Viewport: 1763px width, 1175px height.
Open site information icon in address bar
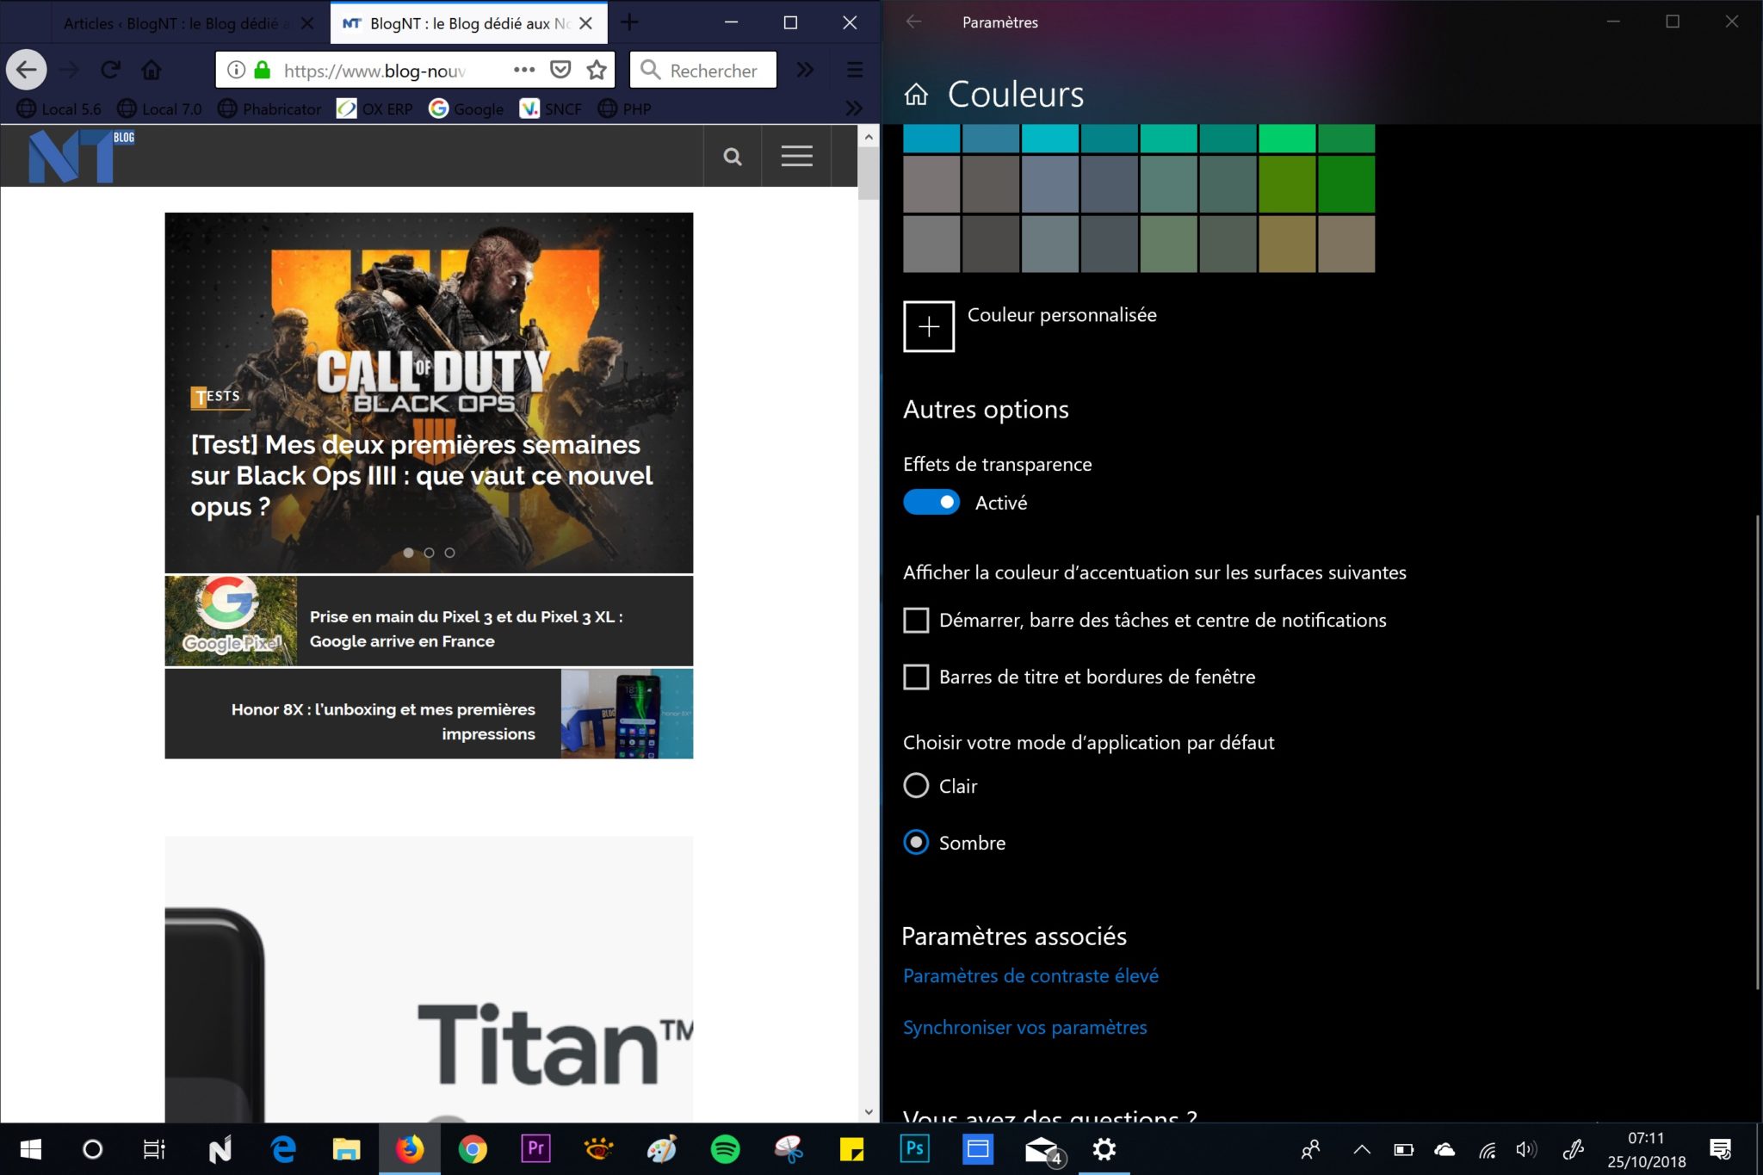(236, 70)
